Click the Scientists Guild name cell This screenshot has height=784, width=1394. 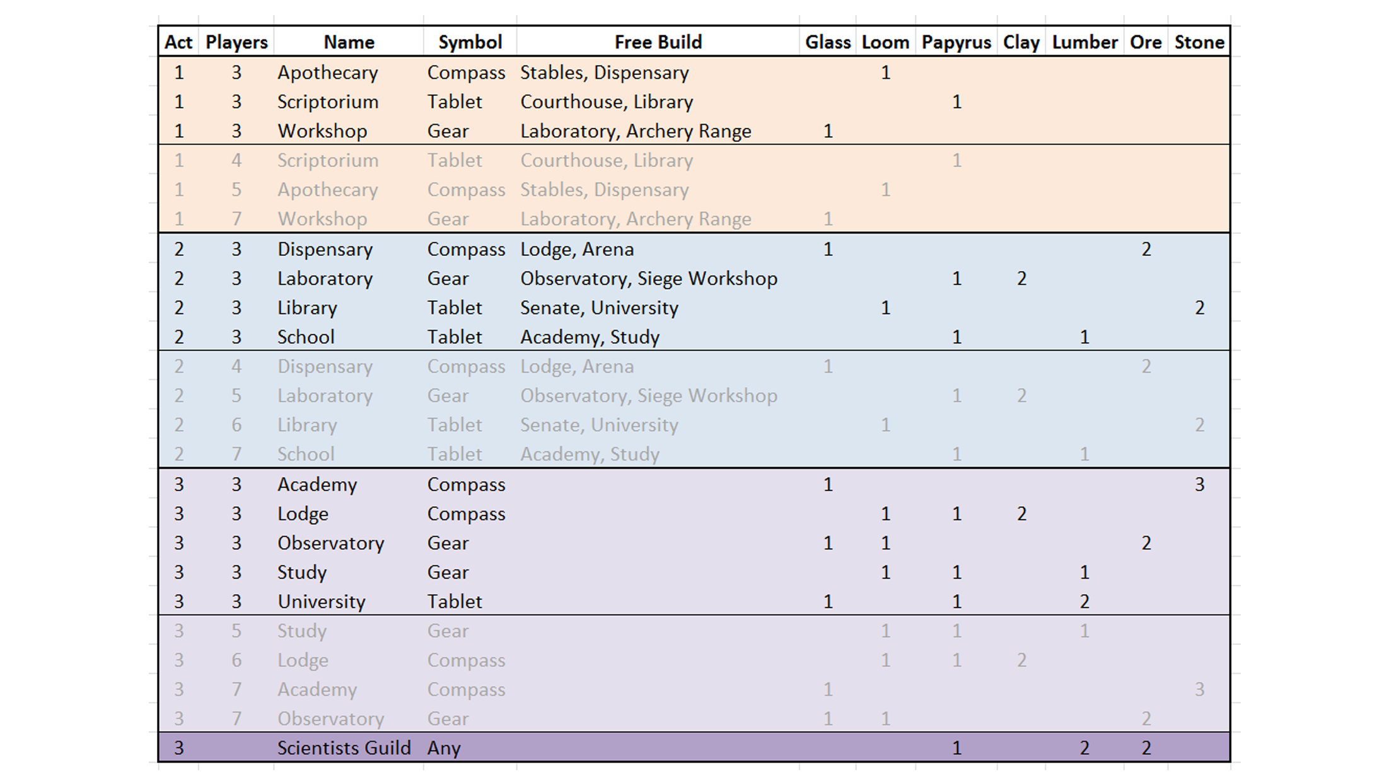click(x=344, y=748)
